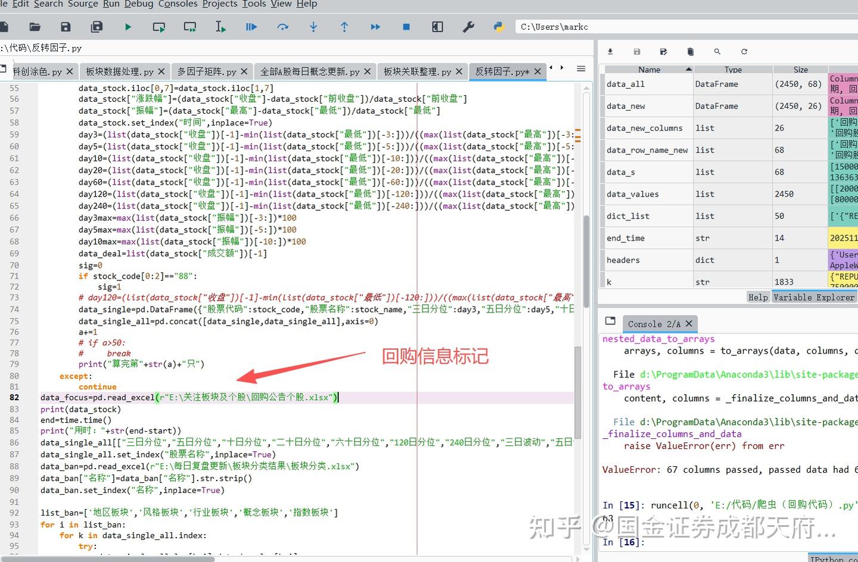The height and width of the screenshot is (562, 858).
Task: Import data into the Variable Explorer
Action: (x=610, y=52)
